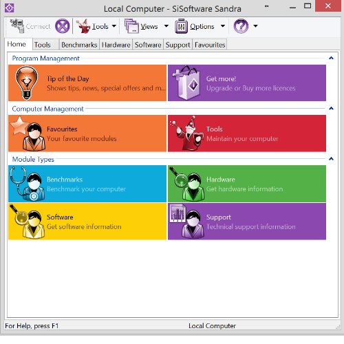The height and width of the screenshot is (344, 344).
Task: Switch to the Support tab
Action: tap(178, 45)
